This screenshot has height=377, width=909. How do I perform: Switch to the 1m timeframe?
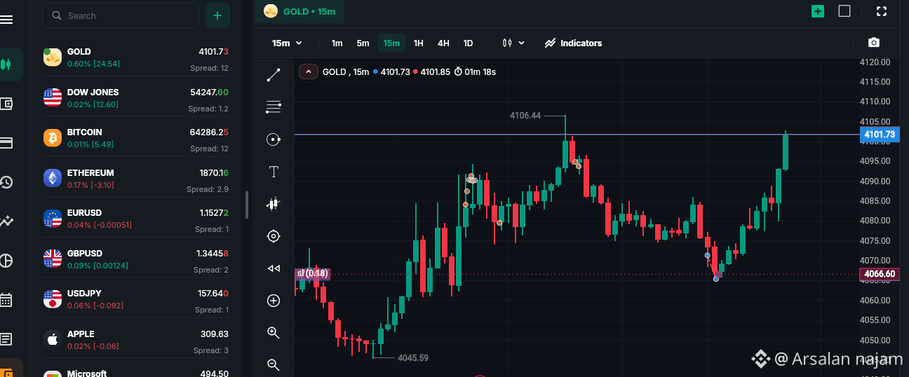[x=337, y=43]
